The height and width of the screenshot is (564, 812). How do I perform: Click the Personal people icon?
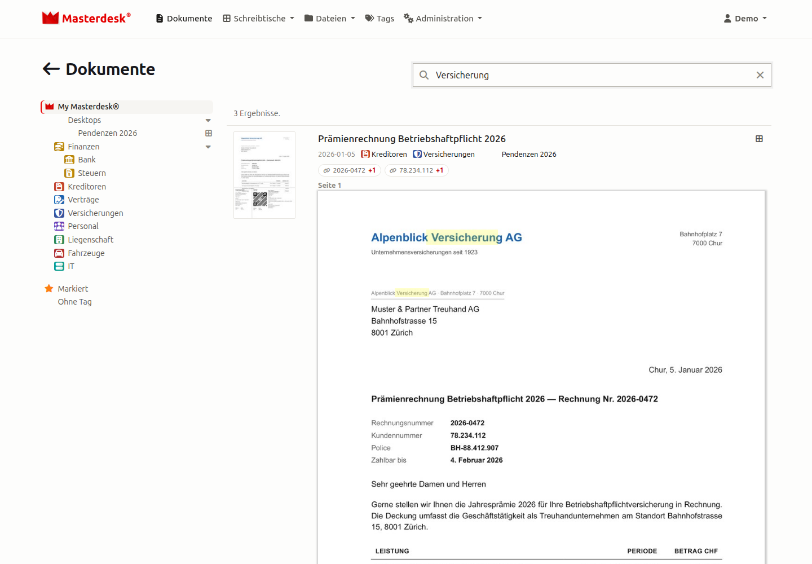point(59,226)
